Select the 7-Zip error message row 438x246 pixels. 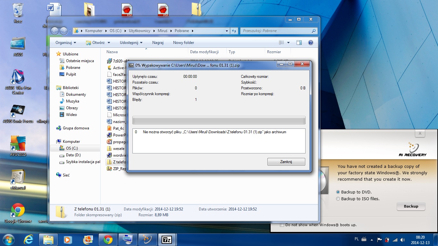[219, 132]
